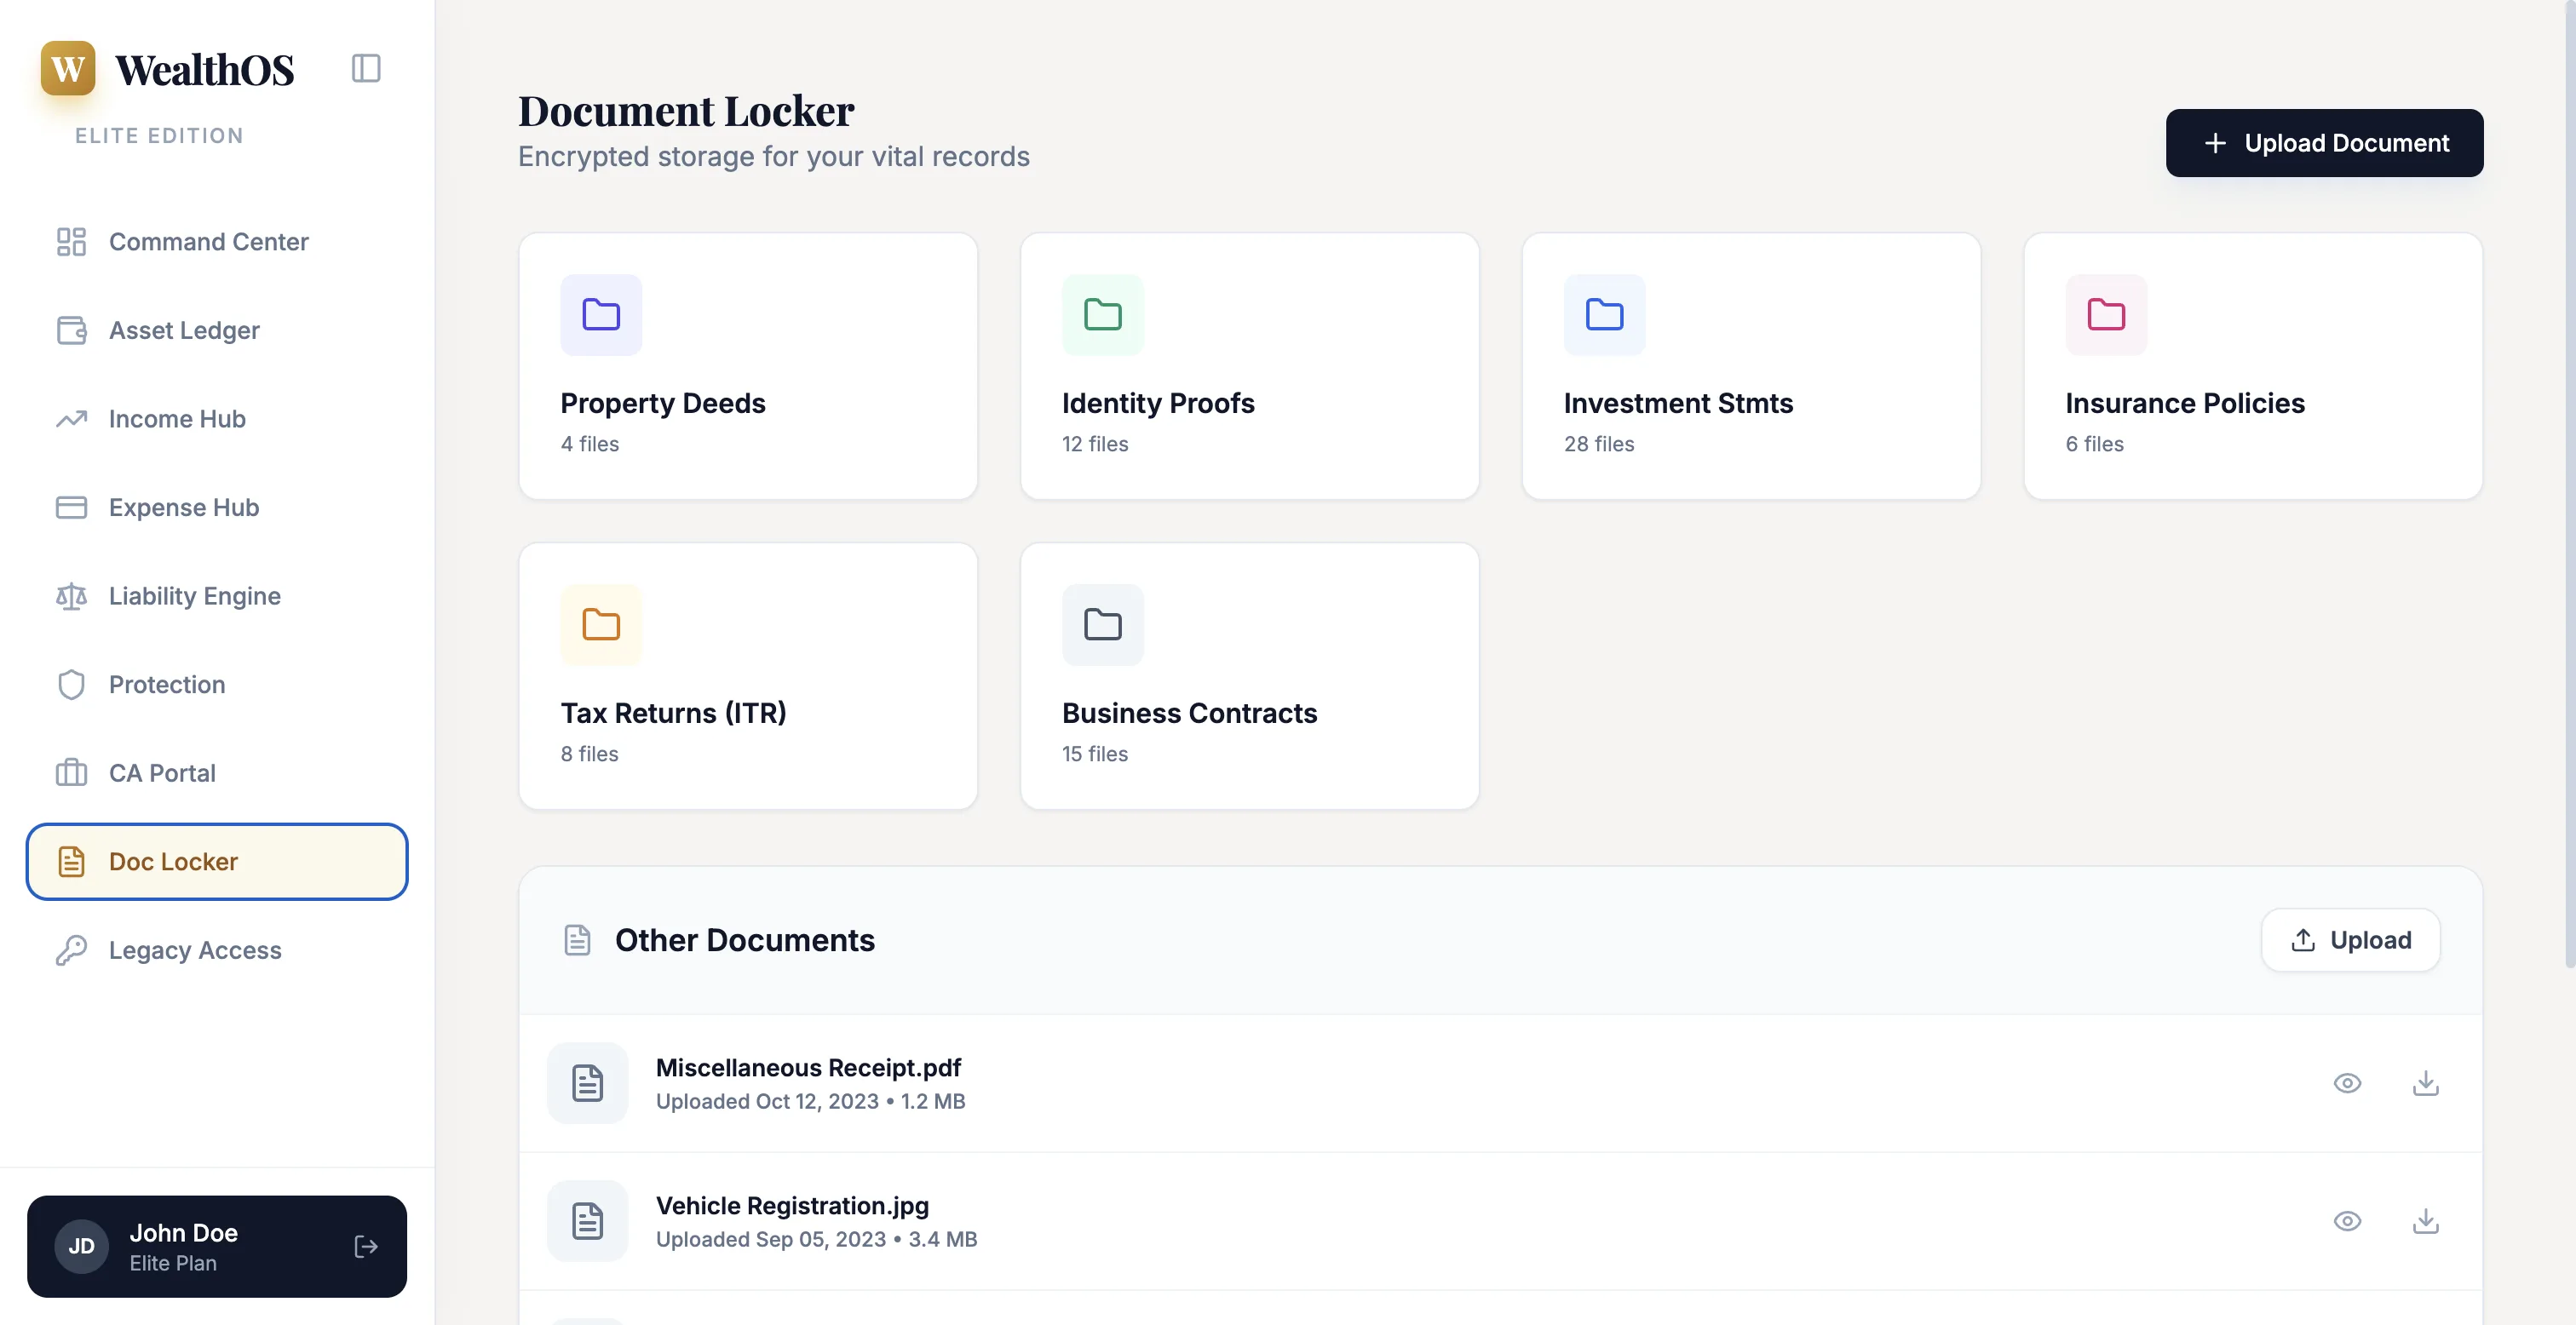Screen dimensions: 2576x1325
Task: Click the Legacy Access key icon
Action: pyautogui.click(x=71, y=950)
